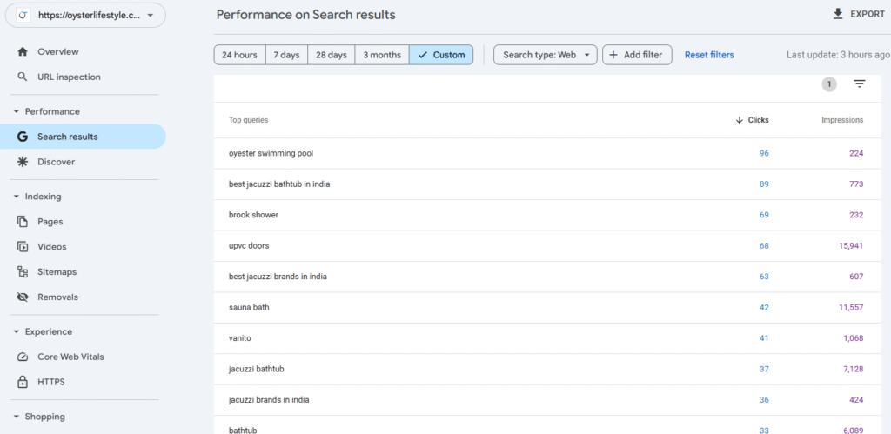Image resolution: width=891 pixels, height=434 pixels.
Task: Click the Last update: 3 hours ago text
Action: 838,55
